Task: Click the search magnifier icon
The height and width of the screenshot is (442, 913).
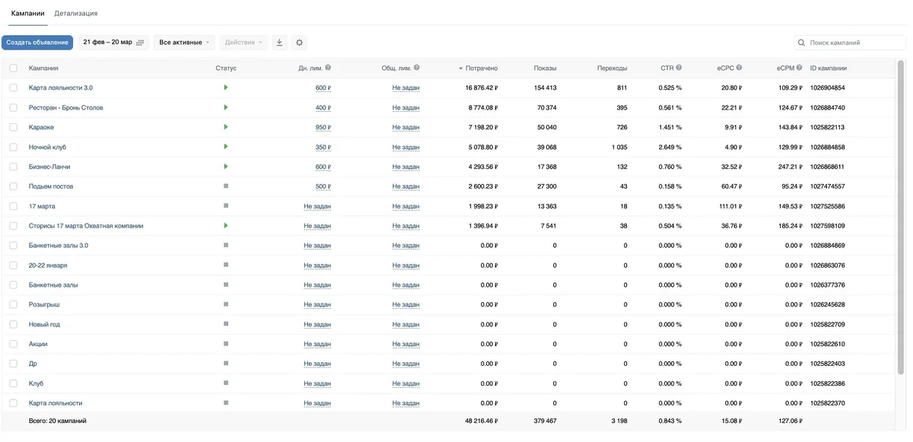Action: tap(802, 43)
